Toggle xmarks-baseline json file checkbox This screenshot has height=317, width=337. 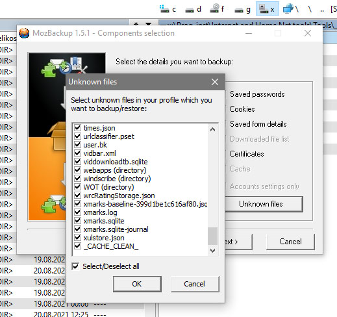tap(77, 203)
